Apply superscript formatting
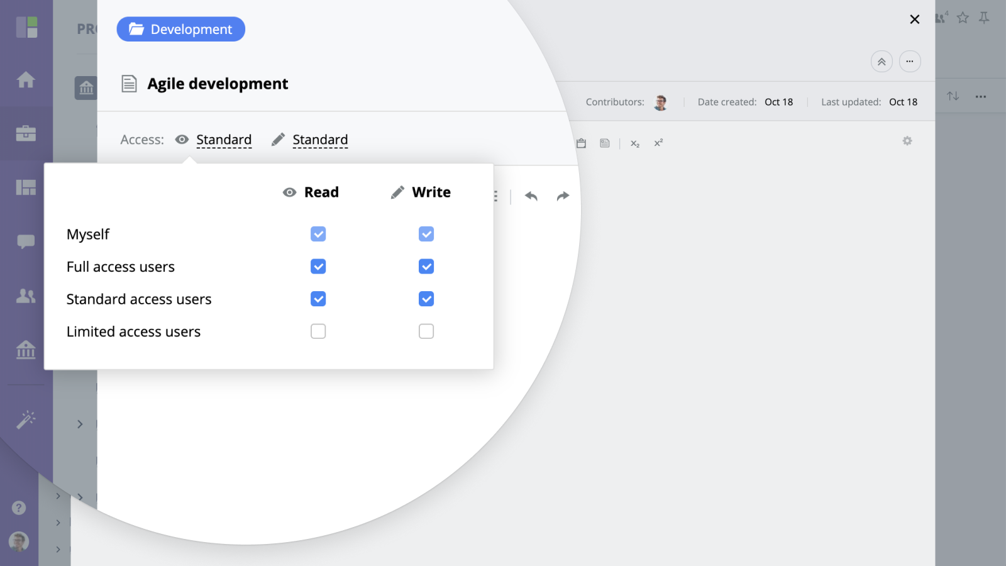Viewport: 1006px width, 566px height. (658, 143)
